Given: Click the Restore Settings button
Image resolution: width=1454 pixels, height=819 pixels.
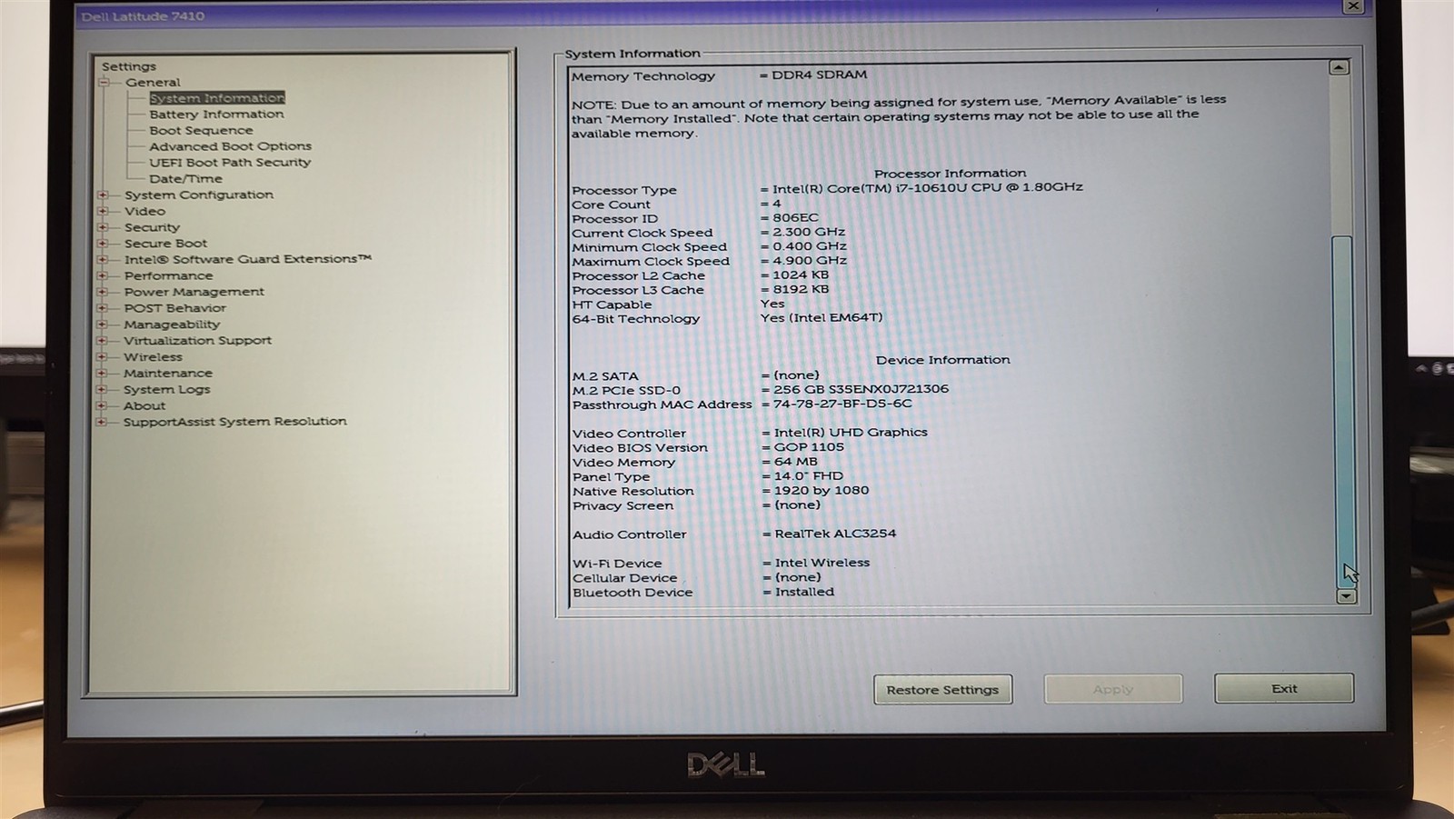Looking at the screenshot, I should click(x=942, y=690).
